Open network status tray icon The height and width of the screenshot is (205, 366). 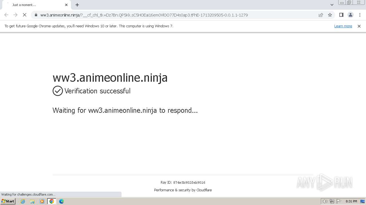coord(332,201)
